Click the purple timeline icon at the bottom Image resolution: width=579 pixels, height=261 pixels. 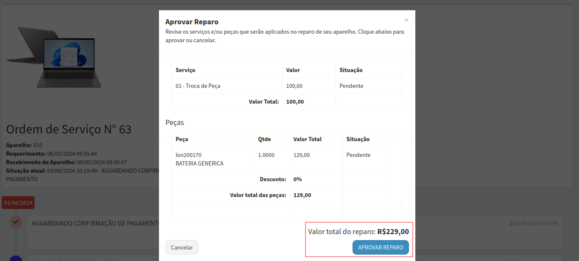(16, 258)
